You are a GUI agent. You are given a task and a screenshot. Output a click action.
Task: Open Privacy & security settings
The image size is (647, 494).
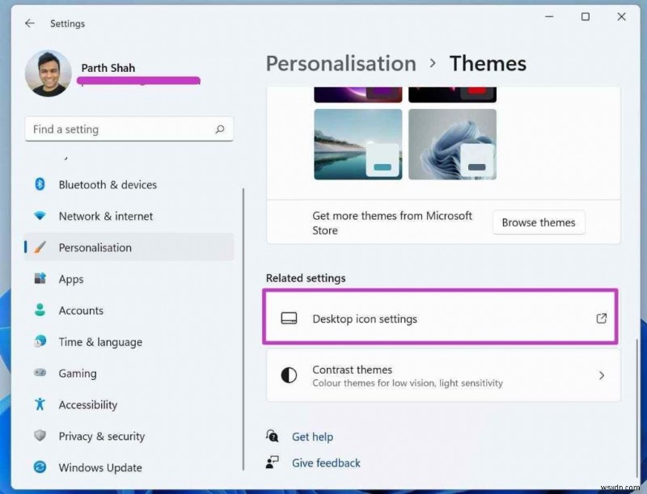coord(100,437)
